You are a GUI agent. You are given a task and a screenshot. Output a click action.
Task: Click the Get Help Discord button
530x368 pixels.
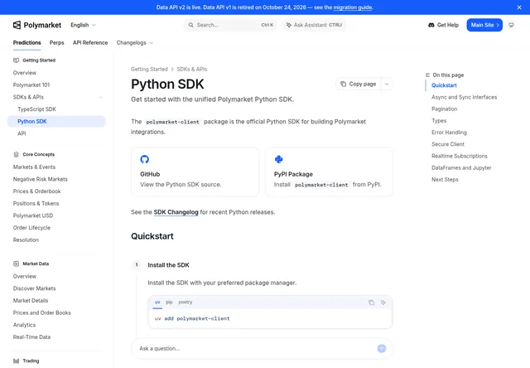tap(443, 25)
